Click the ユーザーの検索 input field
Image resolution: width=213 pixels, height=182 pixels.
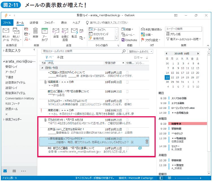pyautogui.click(x=184, y=29)
